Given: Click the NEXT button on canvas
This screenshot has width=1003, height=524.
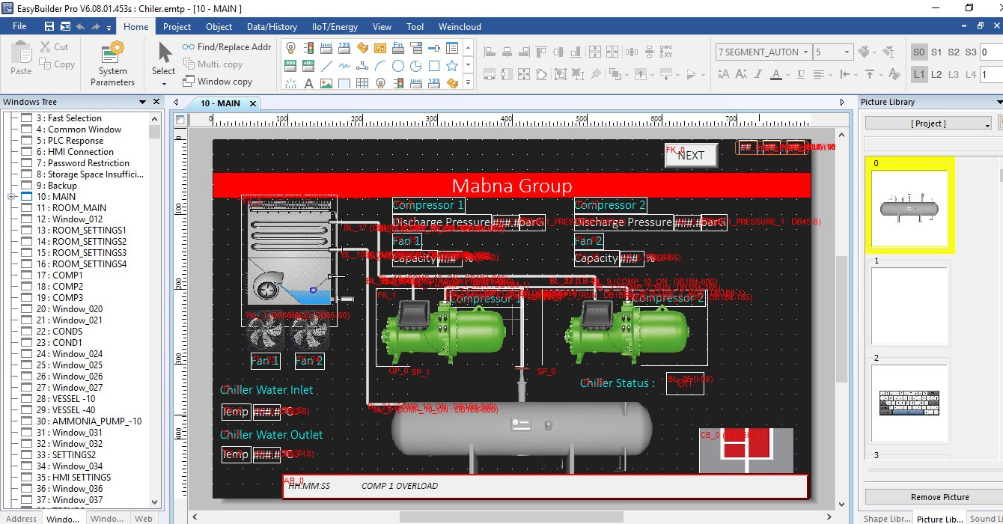Looking at the screenshot, I should pyautogui.click(x=691, y=155).
